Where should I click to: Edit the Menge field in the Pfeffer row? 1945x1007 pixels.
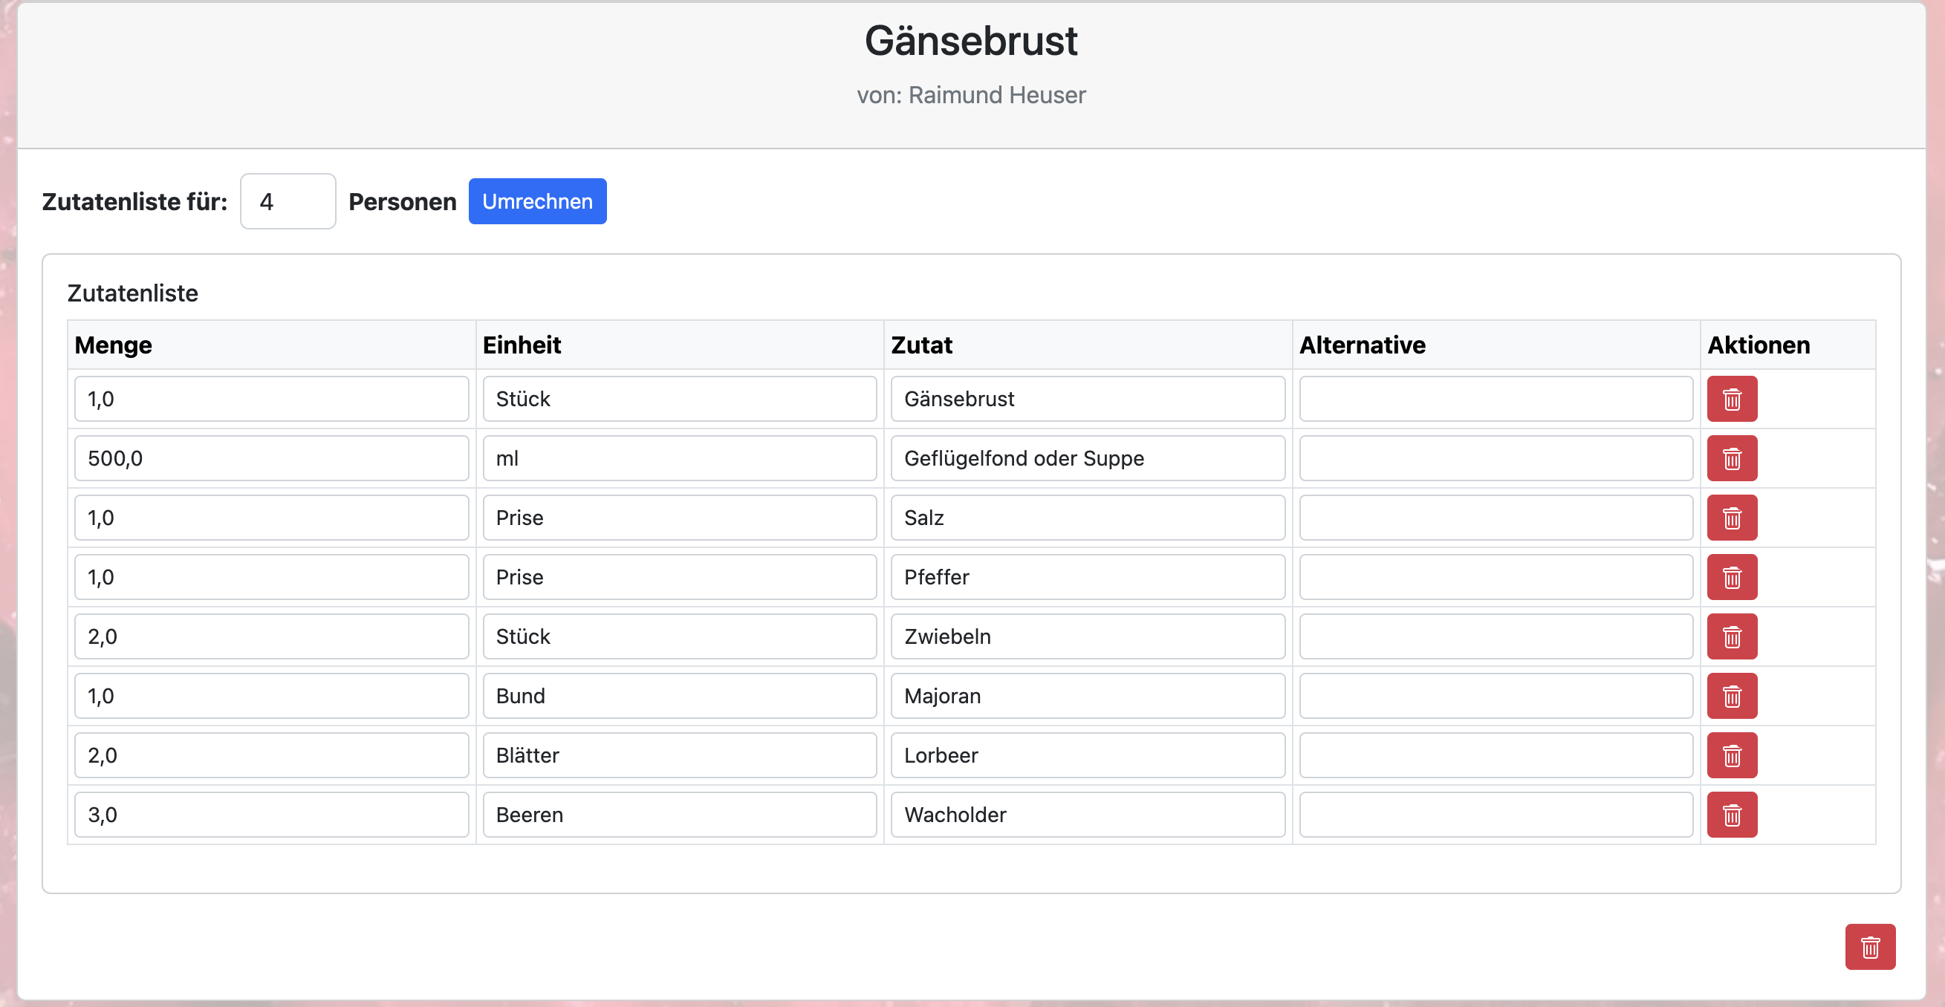pyautogui.click(x=272, y=578)
